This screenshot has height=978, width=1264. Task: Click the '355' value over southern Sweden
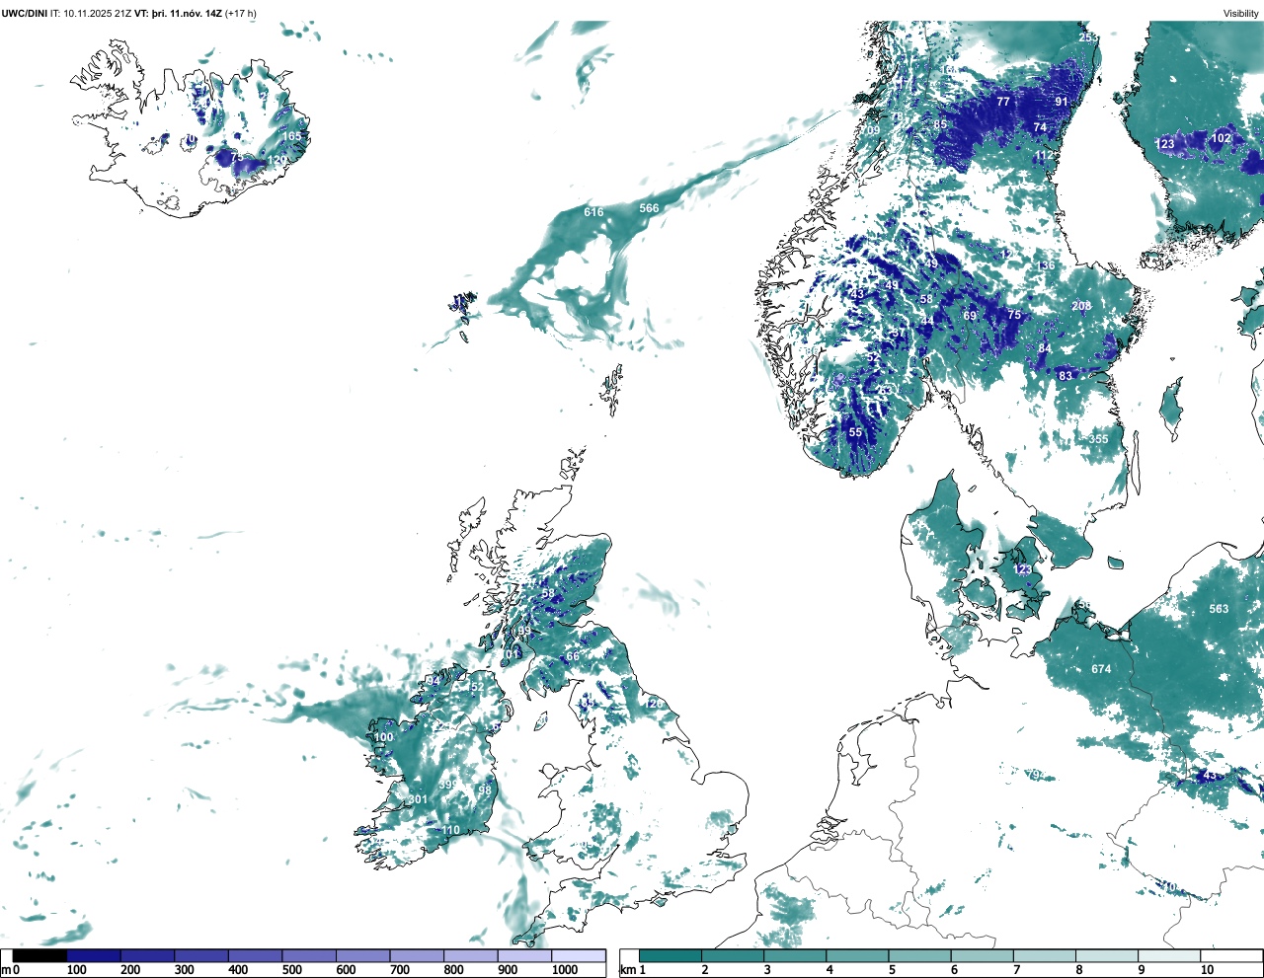(1099, 439)
